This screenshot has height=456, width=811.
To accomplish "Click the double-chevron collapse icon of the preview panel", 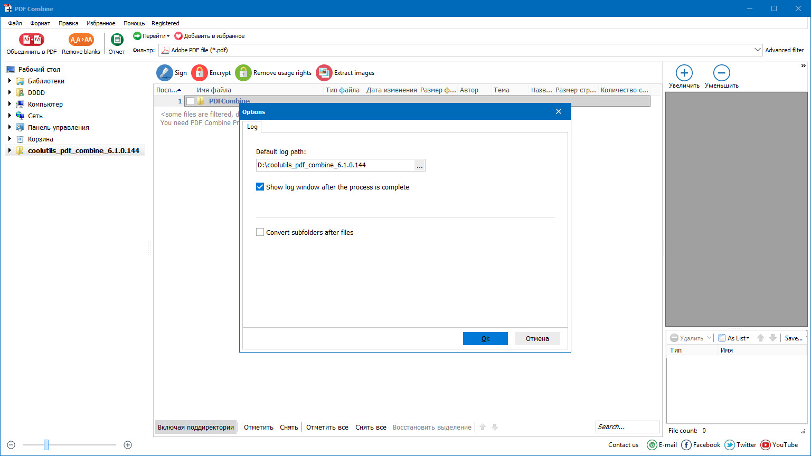I will pyautogui.click(x=804, y=66).
